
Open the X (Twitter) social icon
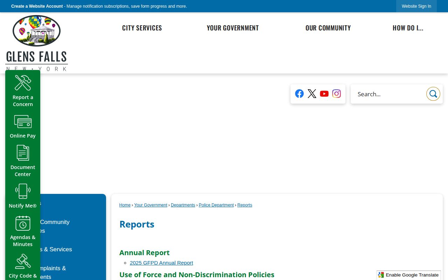click(x=312, y=93)
